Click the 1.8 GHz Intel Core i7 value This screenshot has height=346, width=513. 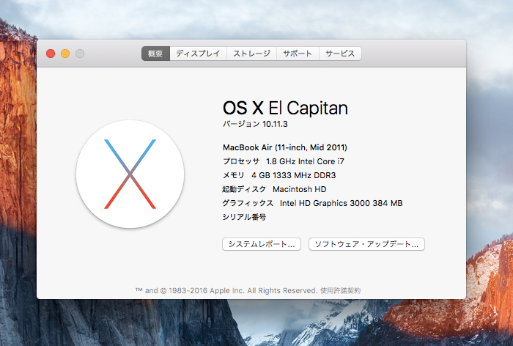point(305,161)
